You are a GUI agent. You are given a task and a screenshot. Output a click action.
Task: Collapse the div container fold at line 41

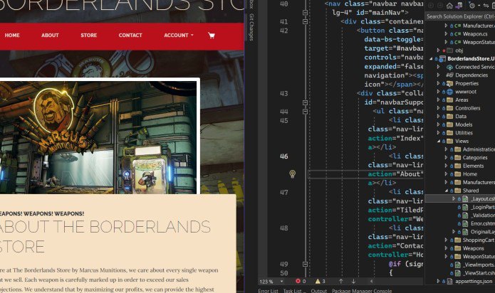(x=305, y=22)
